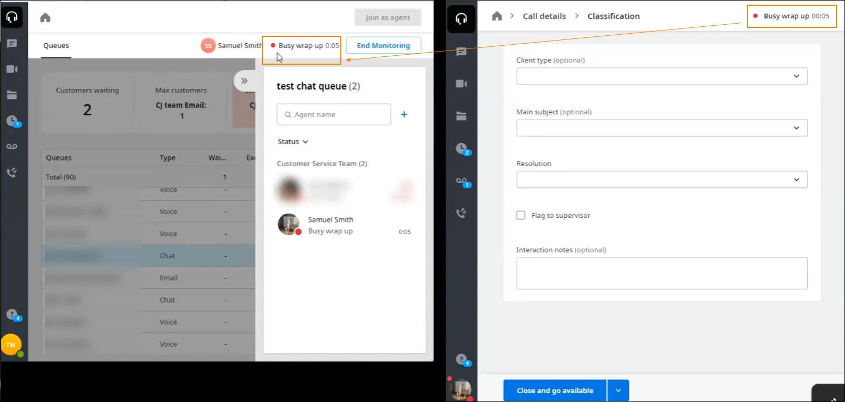Add agent with the plus icon
Image resolution: width=845 pixels, height=402 pixels.
(404, 114)
